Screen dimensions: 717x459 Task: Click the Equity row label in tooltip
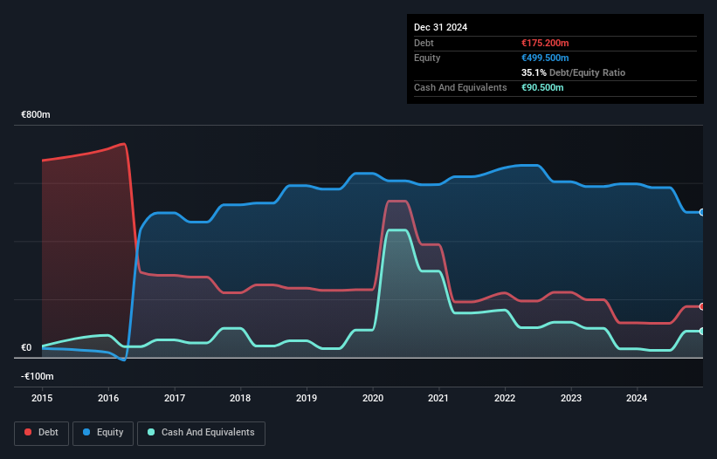(x=427, y=58)
